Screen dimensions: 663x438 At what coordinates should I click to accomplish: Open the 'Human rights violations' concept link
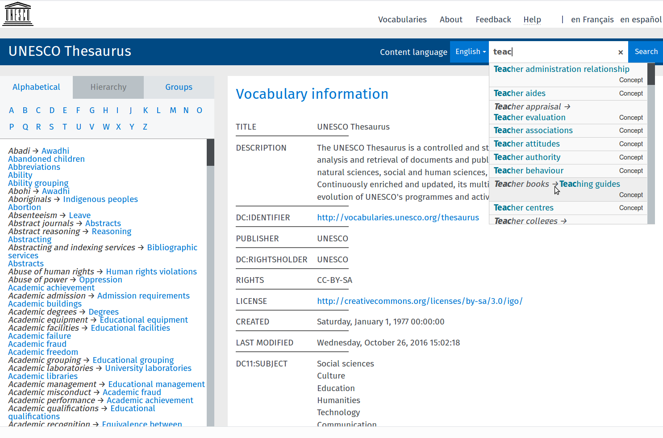tap(151, 272)
